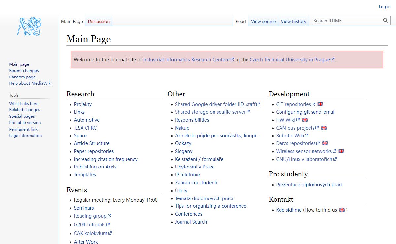Open the Main Page tab
This screenshot has width=396, height=244.
point(72,21)
